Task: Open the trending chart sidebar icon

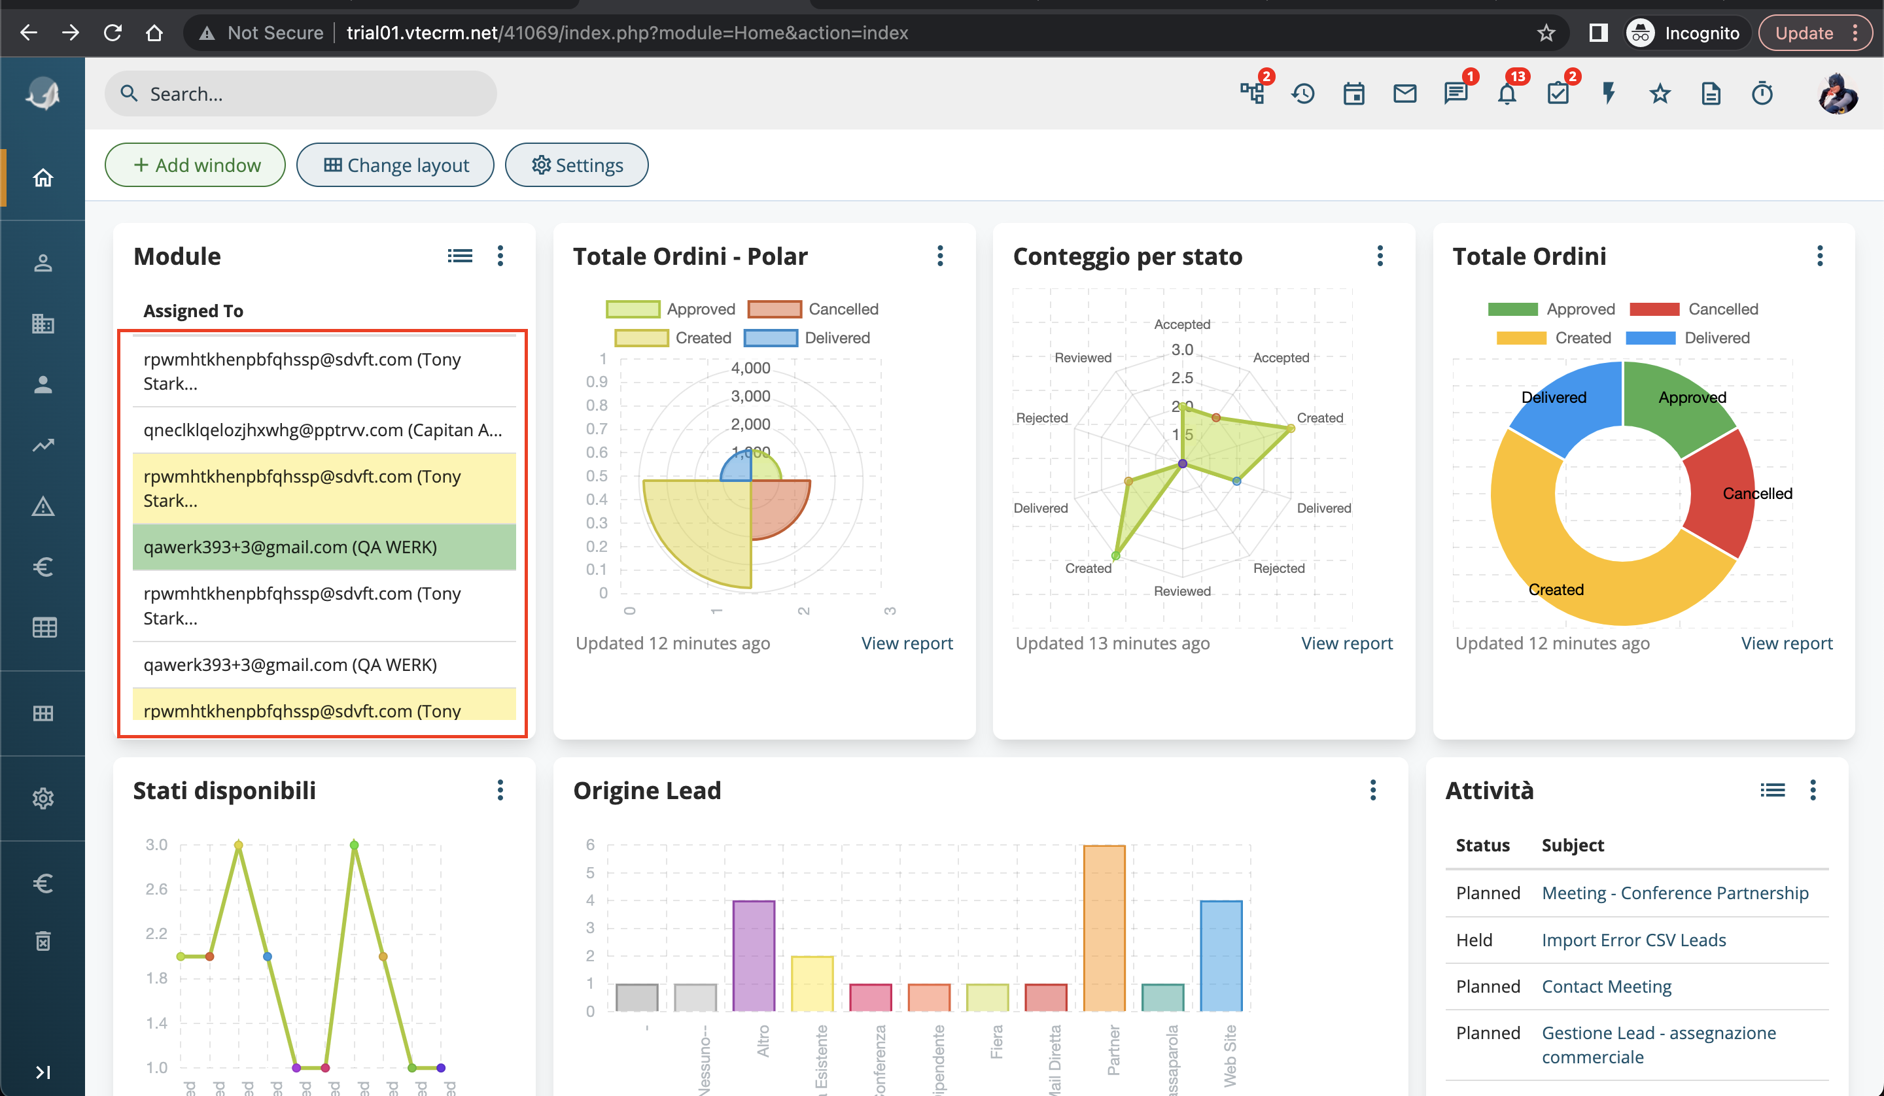Action: pos(43,445)
